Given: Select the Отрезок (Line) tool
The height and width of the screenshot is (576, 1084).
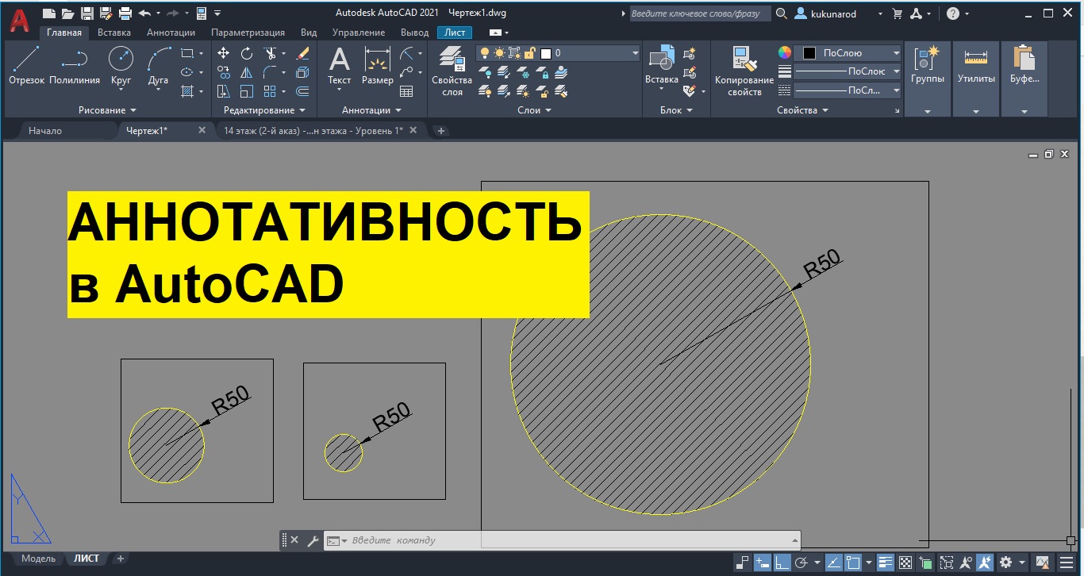Looking at the screenshot, I should tap(26, 65).
